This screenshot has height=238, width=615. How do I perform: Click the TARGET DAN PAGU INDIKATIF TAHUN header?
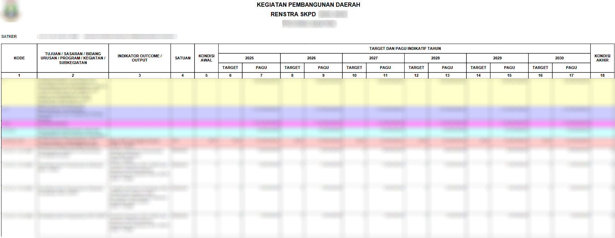(x=405, y=48)
